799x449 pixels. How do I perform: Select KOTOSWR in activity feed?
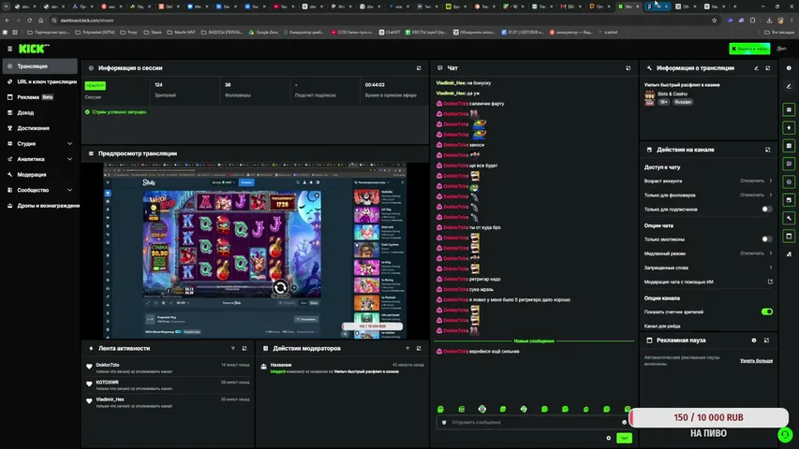(x=107, y=382)
